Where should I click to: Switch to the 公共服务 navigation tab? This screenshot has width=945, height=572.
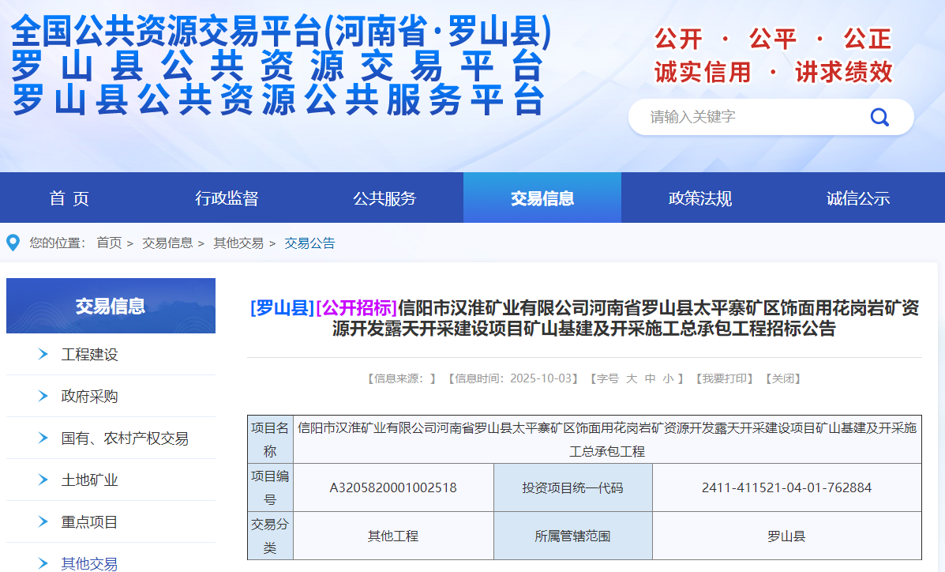(x=384, y=198)
